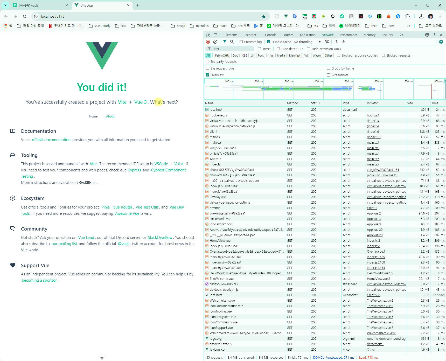This screenshot has height=361, width=446.
Task: Open Chrome extensions puzzle icon
Action: click(x=407, y=16)
